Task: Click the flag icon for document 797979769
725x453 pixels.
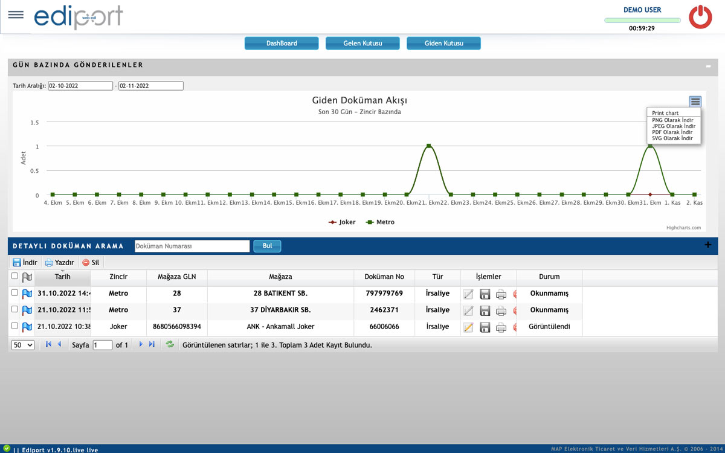Action: click(x=27, y=294)
